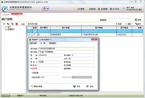Click the 客户编号 column header
This screenshot has height=98, width=145.
tap(44, 28)
